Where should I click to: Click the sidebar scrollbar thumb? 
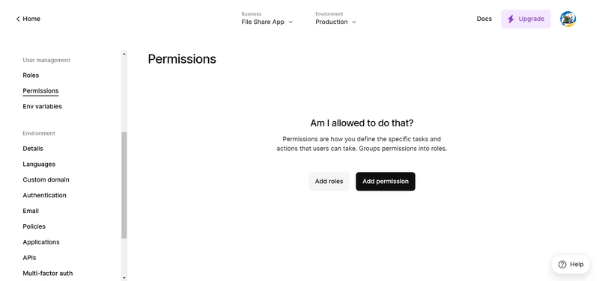tap(124, 185)
